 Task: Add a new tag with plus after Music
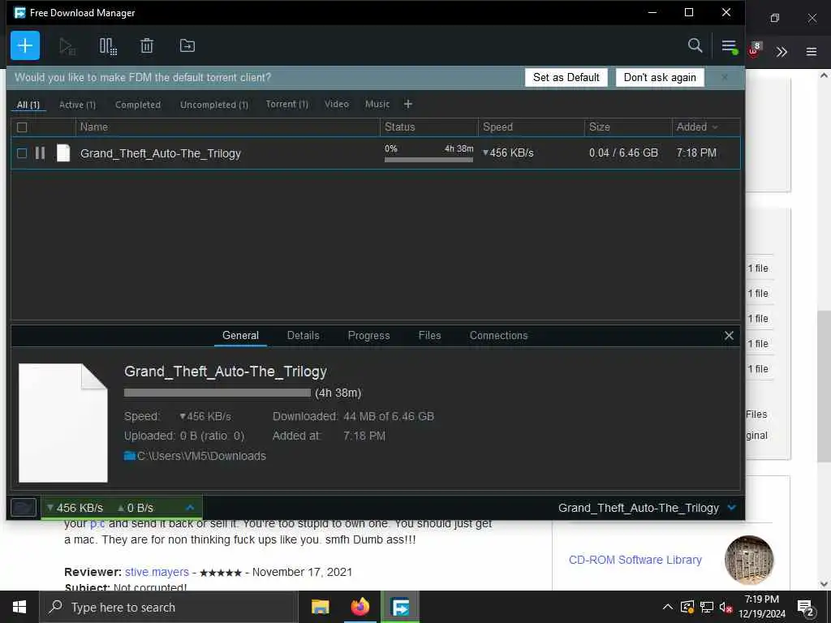click(x=407, y=105)
